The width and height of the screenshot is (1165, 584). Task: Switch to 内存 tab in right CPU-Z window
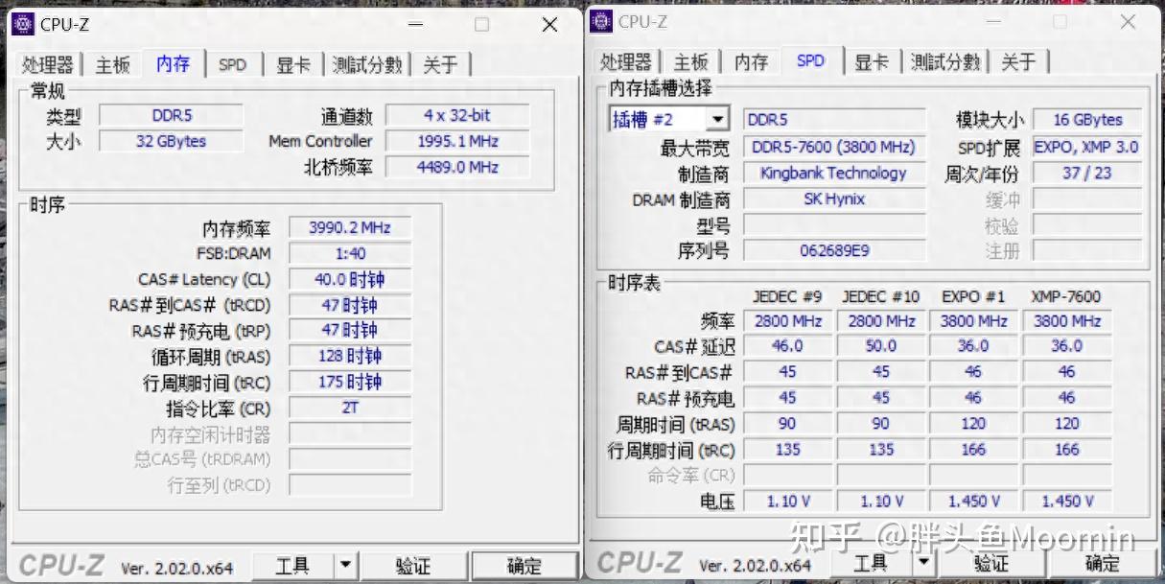pos(752,62)
